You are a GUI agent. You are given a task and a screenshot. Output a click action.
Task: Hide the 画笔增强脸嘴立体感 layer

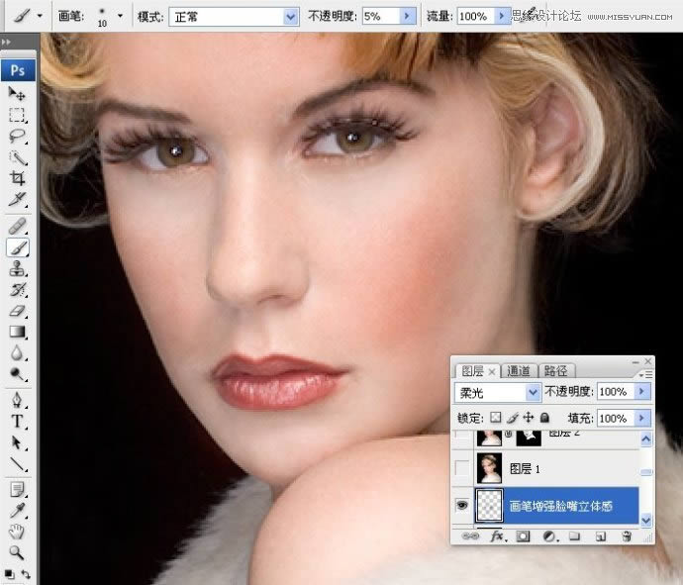(461, 504)
